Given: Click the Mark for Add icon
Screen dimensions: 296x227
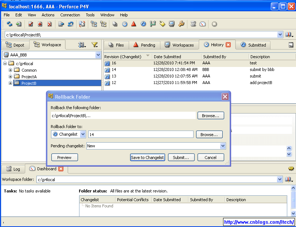Looking at the screenshot, I should [41, 24].
